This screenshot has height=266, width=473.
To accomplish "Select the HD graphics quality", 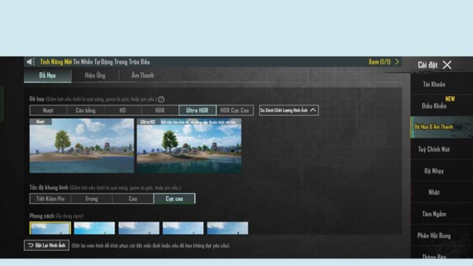I will point(123,110).
